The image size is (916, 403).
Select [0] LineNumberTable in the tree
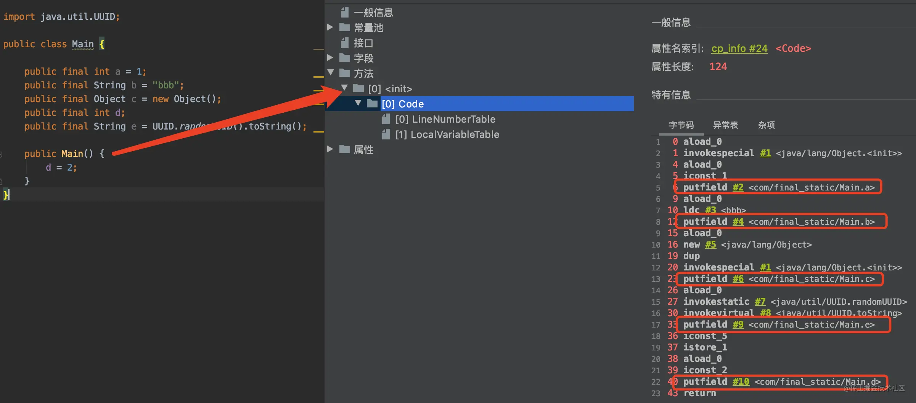coord(445,119)
